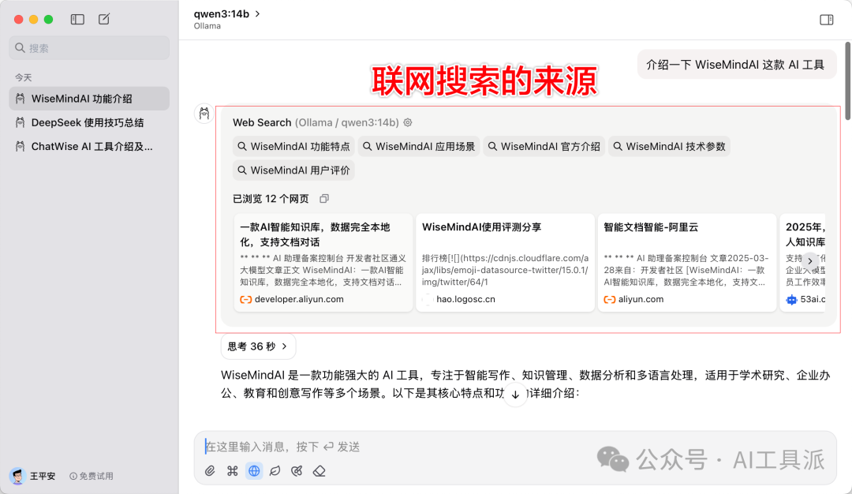
Task: Open Web Search settings gear
Action: (x=408, y=123)
